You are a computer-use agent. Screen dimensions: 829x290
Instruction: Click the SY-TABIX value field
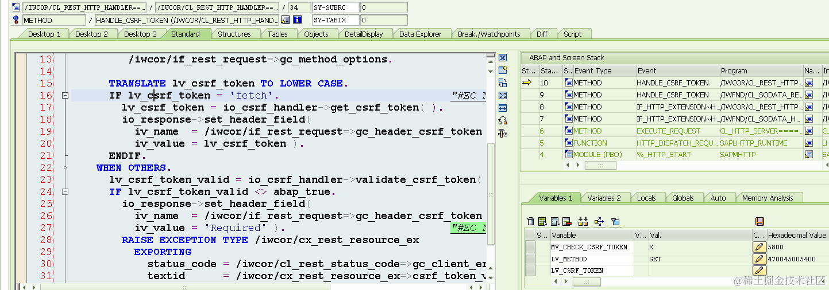coord(384,20)
